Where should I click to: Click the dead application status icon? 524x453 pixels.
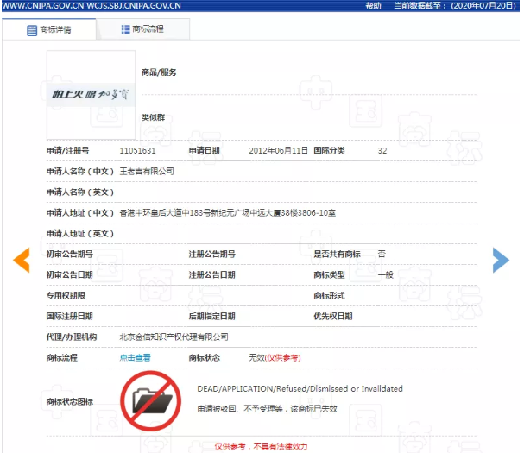coord(151,400)
